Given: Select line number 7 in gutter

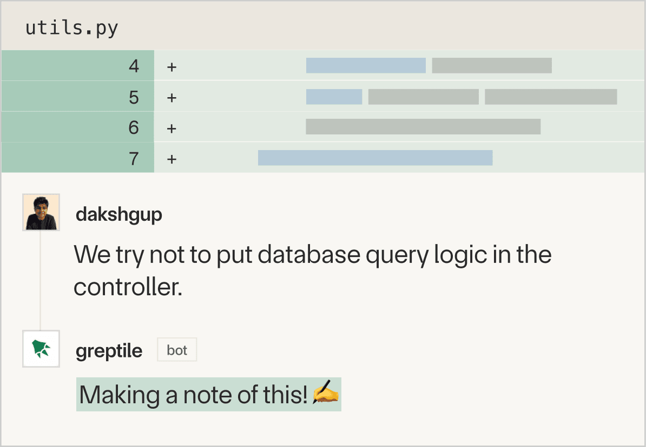Looking at the screenshot, I should click(134, 159).
